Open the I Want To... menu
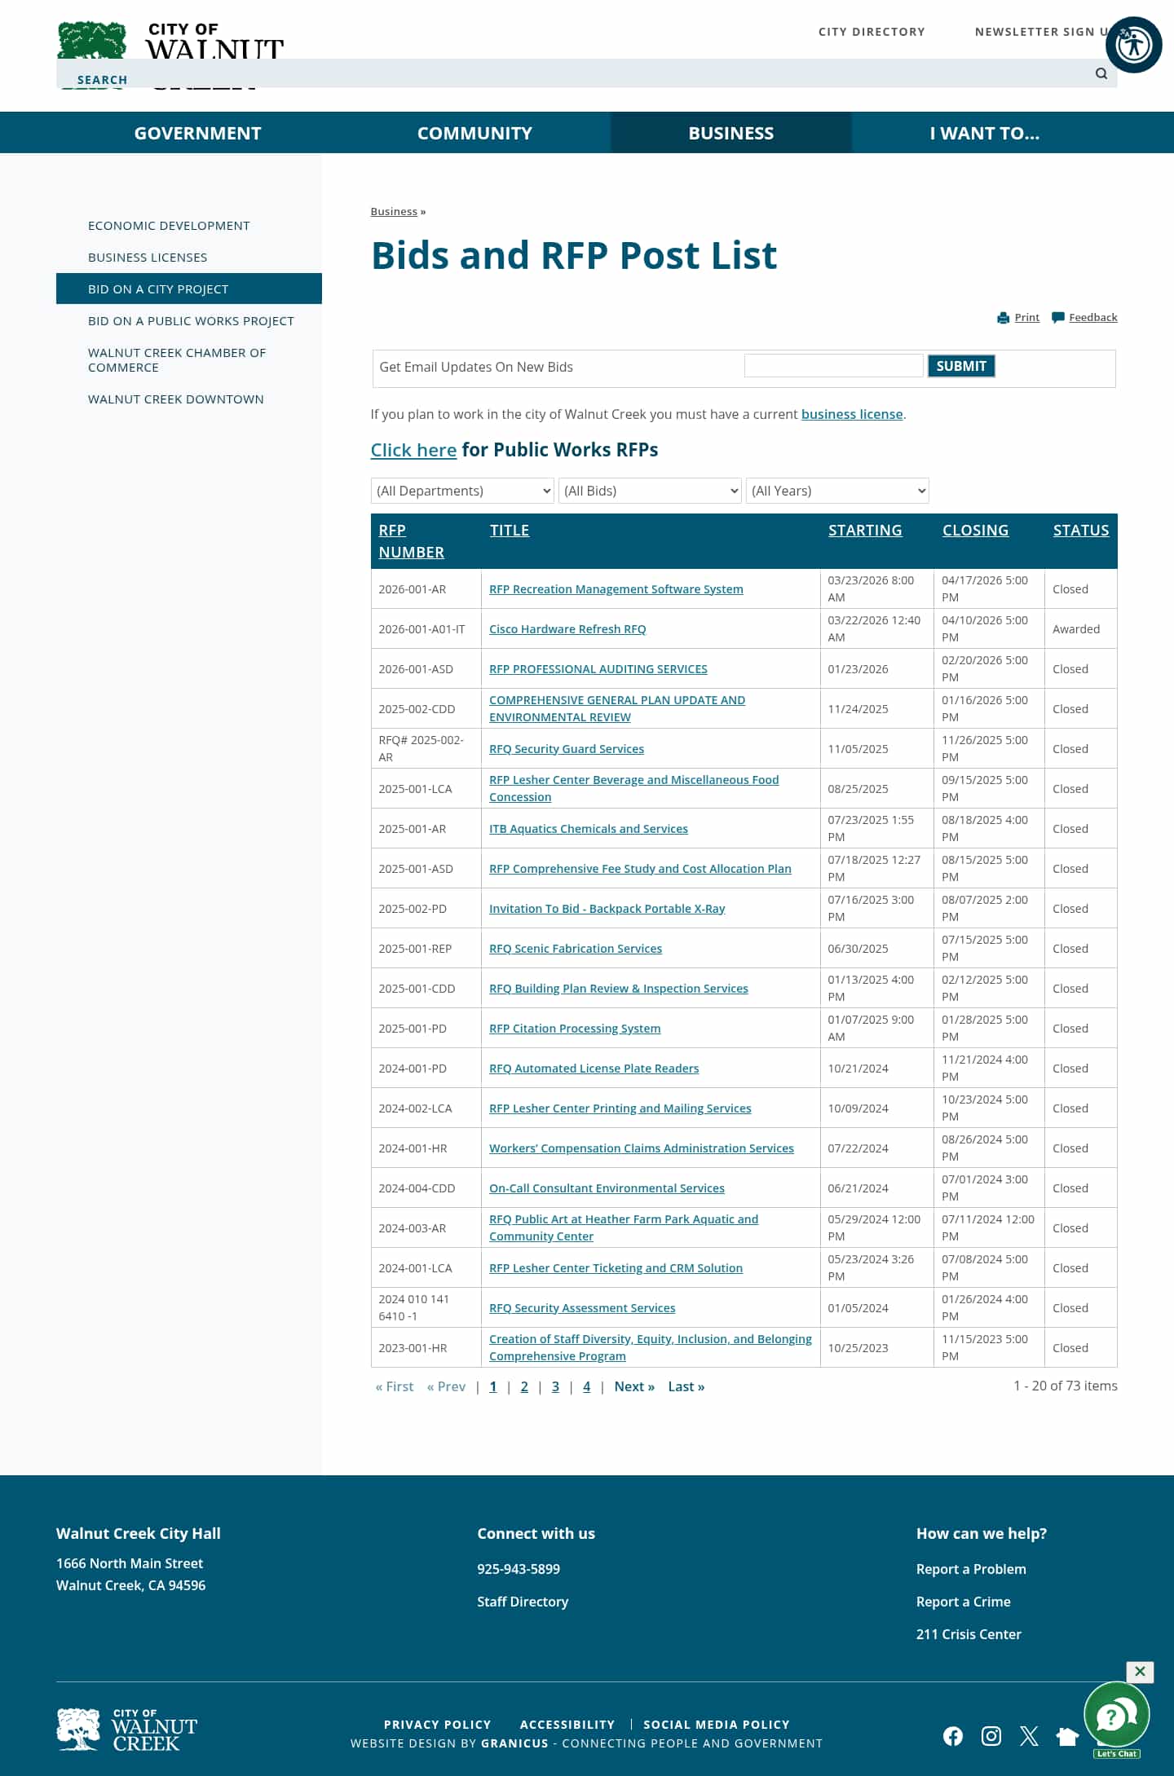Viewport: 1174px width, 1776px height. coord(984,133)
